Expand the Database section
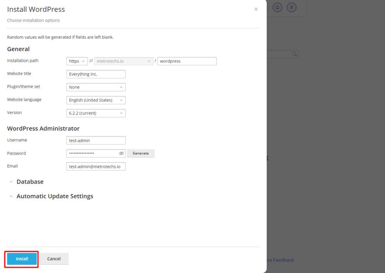385x273 pixels. tap(30, 182)
